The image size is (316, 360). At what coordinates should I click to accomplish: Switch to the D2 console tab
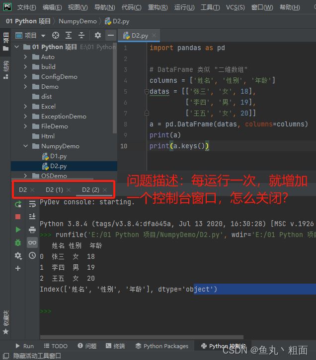[23, 190]
